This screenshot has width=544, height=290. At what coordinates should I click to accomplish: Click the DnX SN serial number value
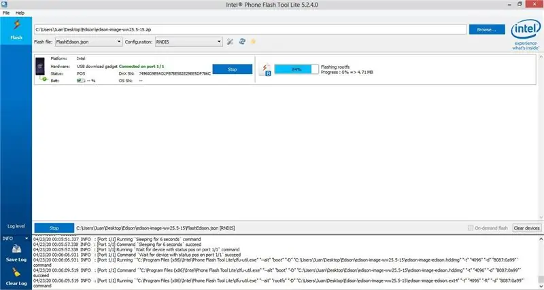coord(175,73)
